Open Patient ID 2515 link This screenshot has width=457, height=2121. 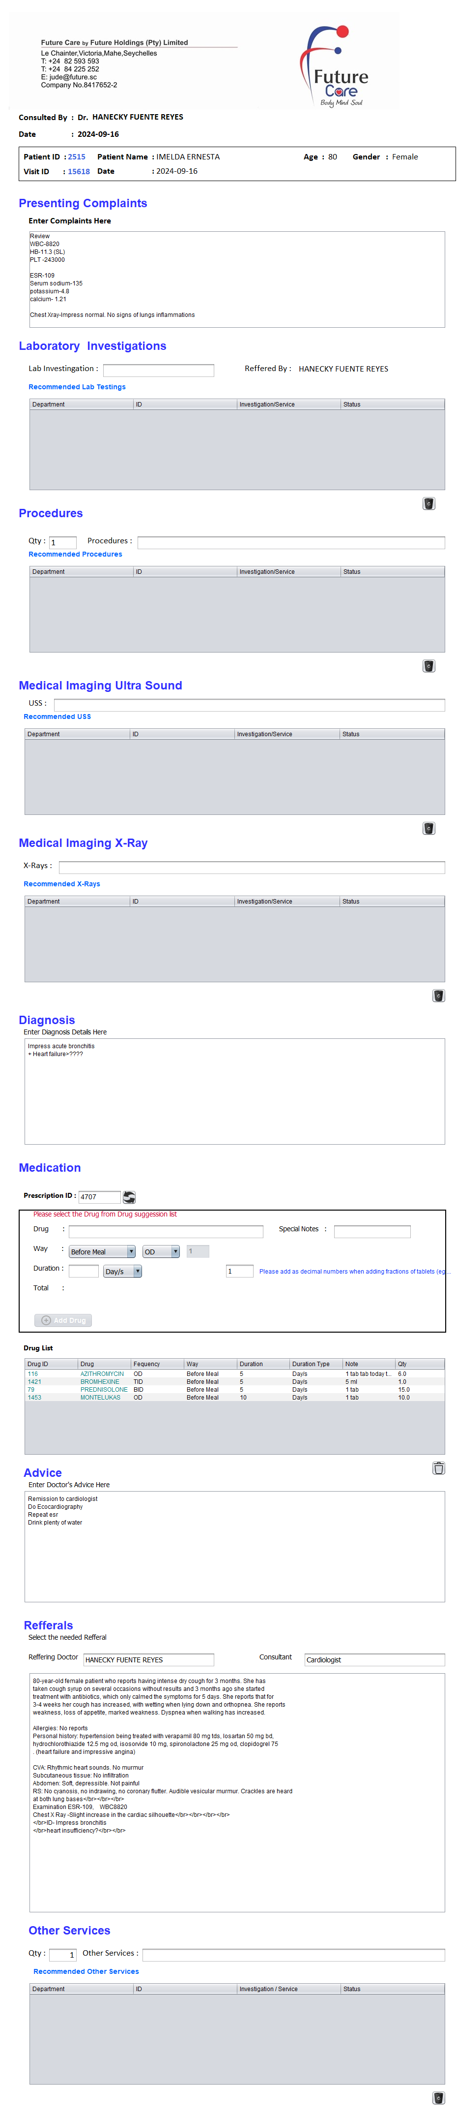click(77, 156)
